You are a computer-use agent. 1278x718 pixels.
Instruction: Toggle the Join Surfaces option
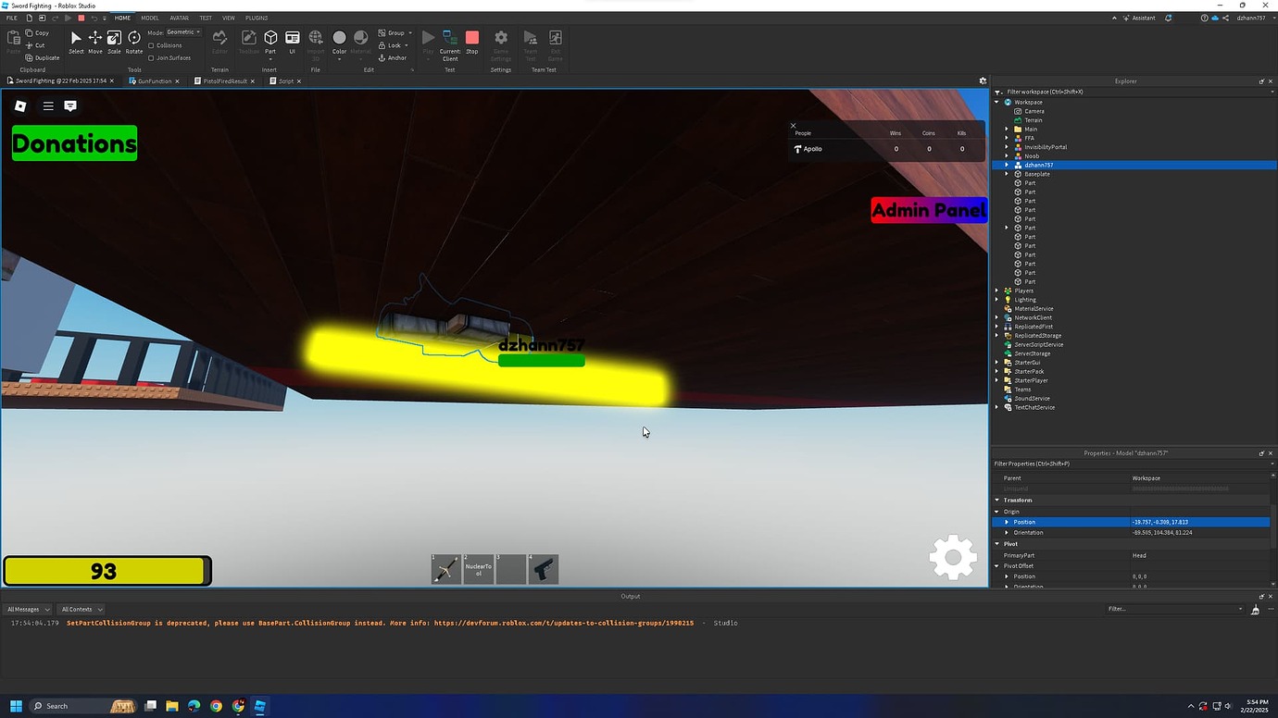tap(152, 56)
